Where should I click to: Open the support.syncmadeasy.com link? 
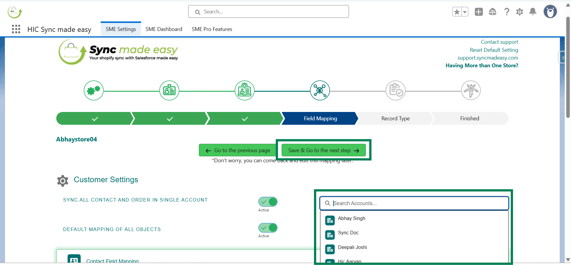tap(488, 58)
